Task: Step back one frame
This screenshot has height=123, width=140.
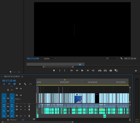Action: (x=77, y=70)
